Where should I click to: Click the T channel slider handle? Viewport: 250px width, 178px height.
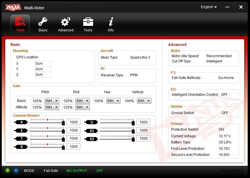click(x=63, y=139)
